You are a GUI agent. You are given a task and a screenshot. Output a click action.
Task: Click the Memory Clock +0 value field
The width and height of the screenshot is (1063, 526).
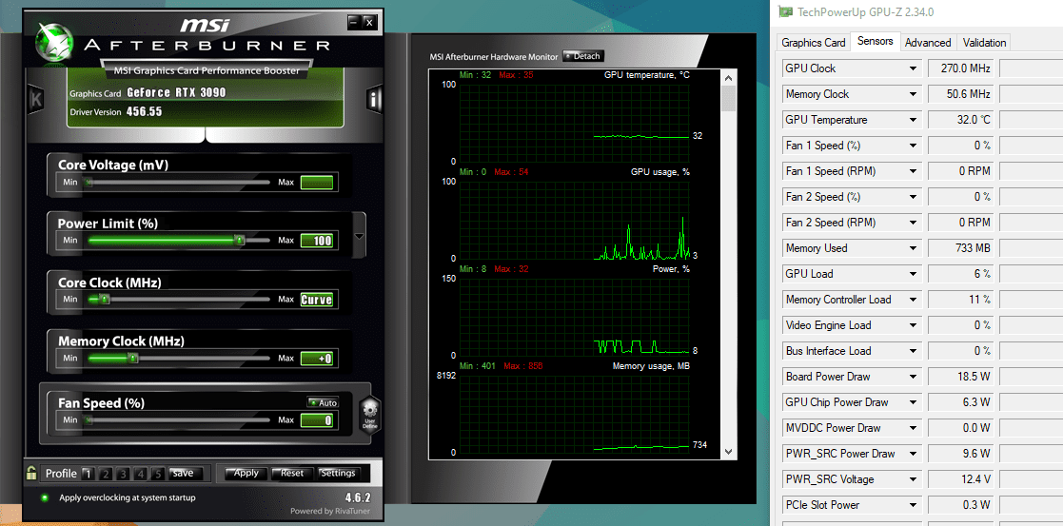(317, 359)
